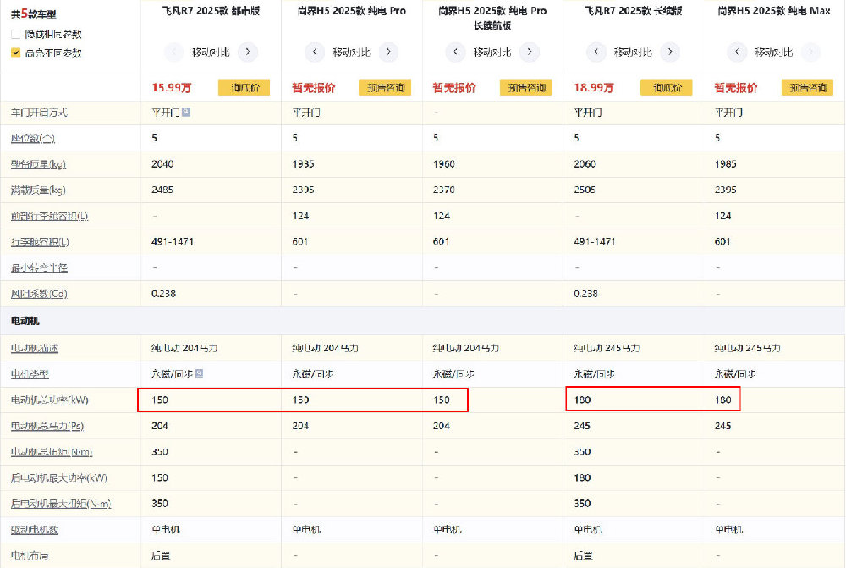Screen dimensions: 846x568
Task: Click info icon next to 永磁/同步
Action: (x=200, y=373)
